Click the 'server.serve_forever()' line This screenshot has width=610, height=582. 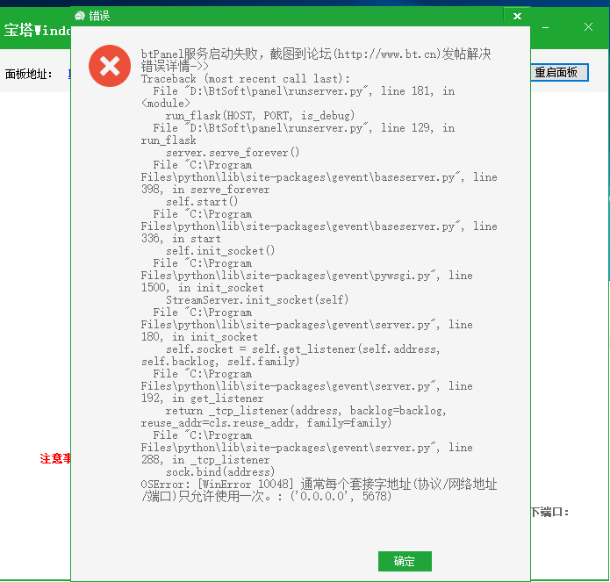[x=233, y=153]
